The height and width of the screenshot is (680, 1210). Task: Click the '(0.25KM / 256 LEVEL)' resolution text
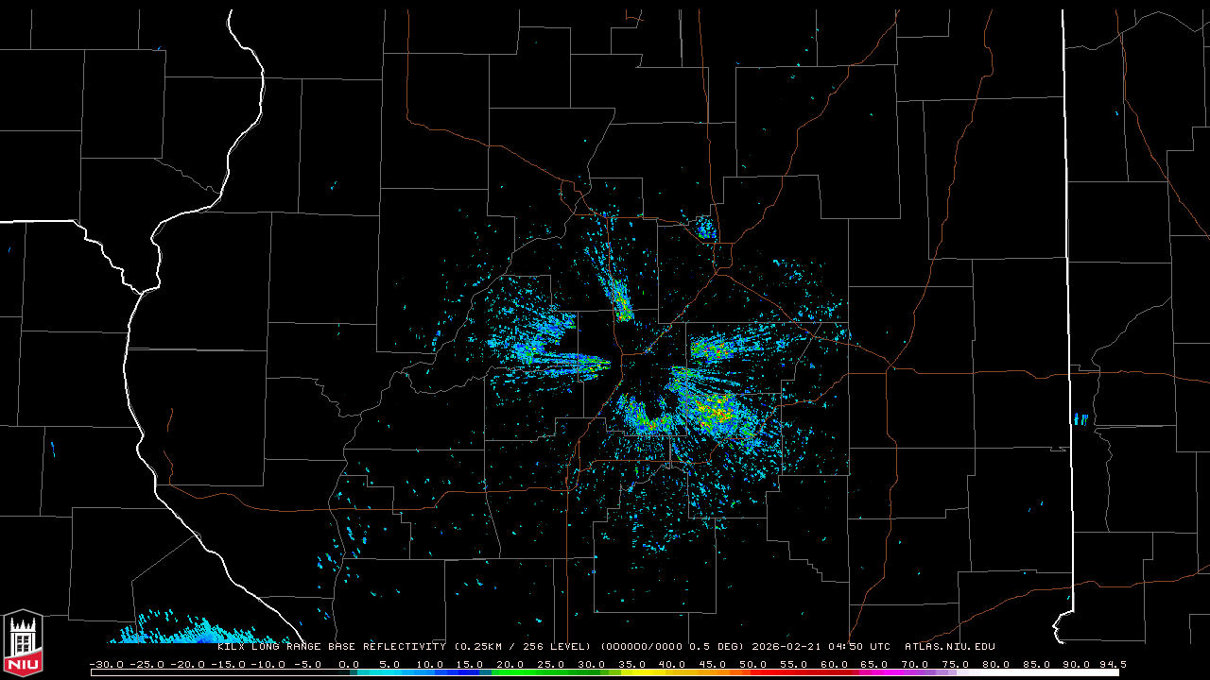(x=523, y=647)
